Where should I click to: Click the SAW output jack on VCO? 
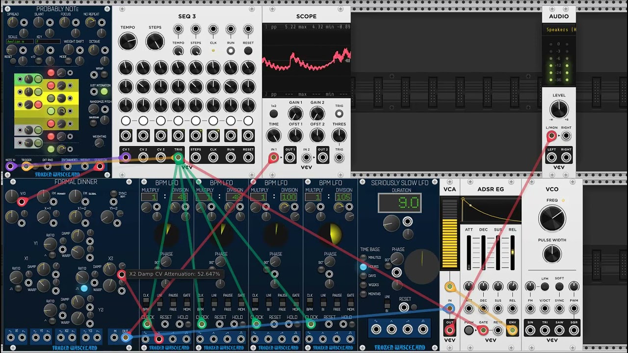(559, 330)
